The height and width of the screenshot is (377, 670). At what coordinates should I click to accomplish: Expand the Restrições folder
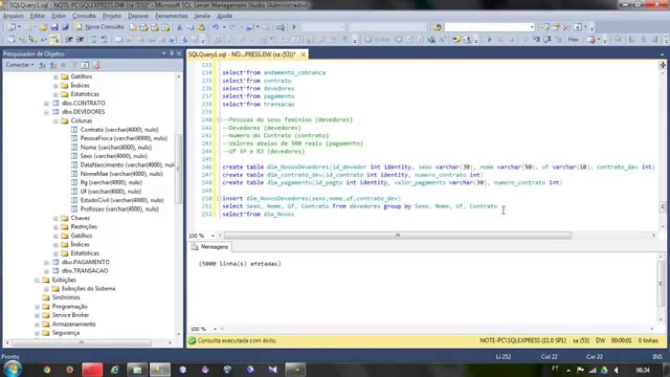56,227
